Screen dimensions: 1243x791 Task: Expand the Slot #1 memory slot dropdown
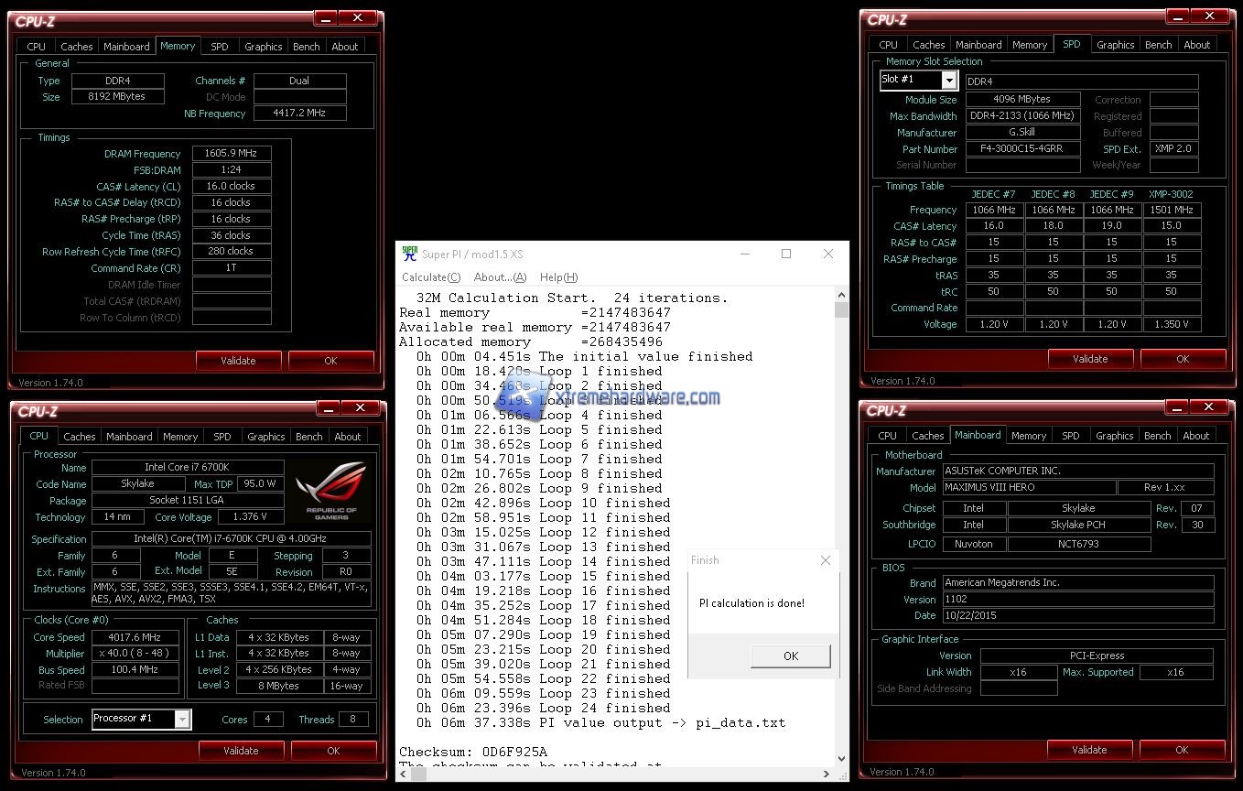click(948, 81)
